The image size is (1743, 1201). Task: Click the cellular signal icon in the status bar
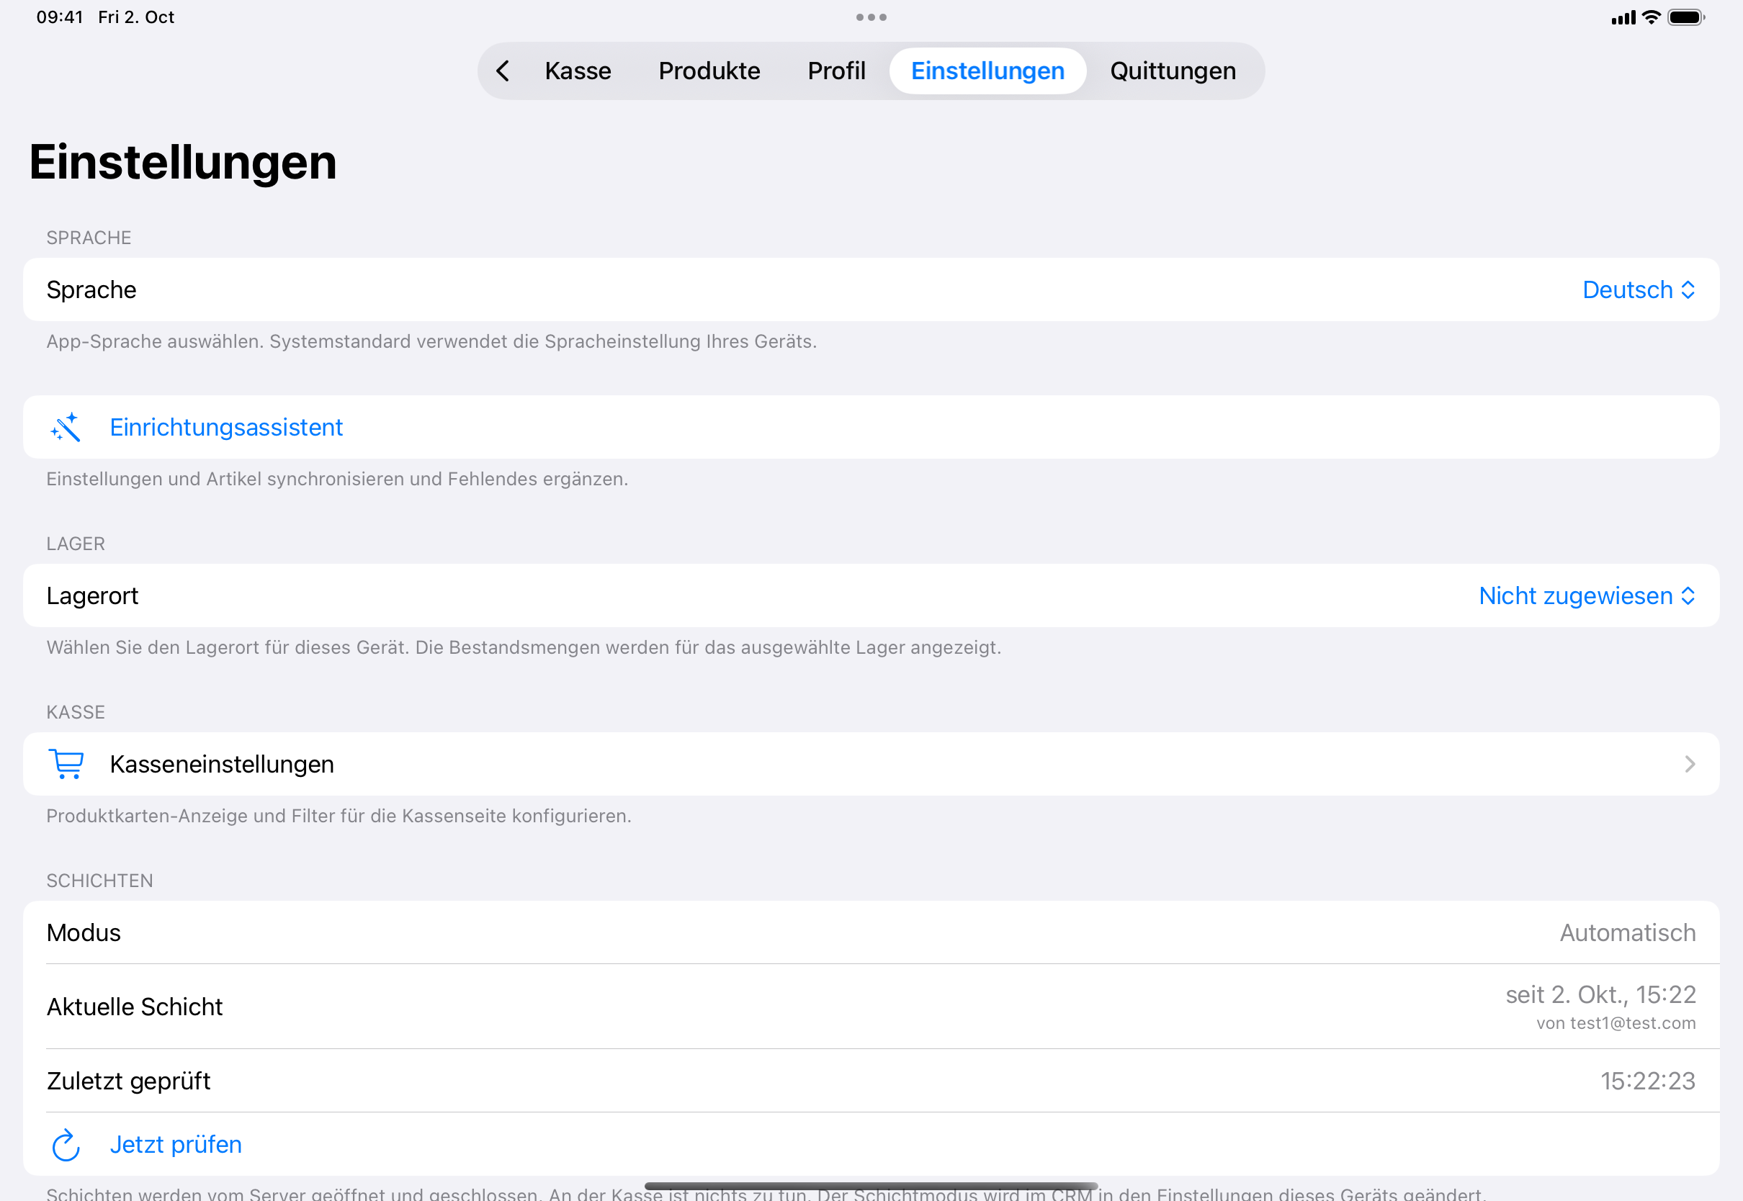point(1623,18)
